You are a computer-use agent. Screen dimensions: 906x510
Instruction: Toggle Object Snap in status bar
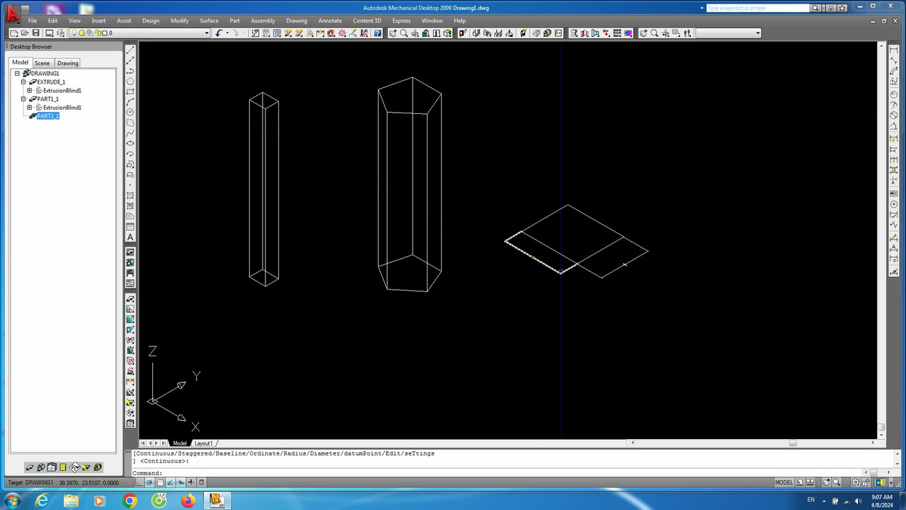(160, 482)
